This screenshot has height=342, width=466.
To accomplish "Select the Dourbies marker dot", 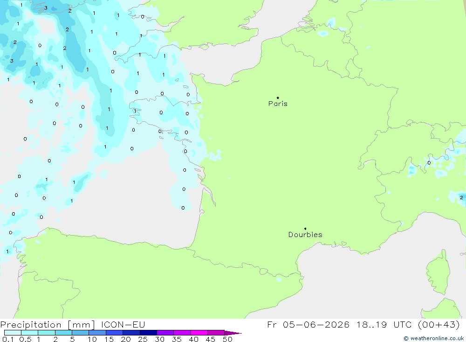I will (x=305, y=229).
